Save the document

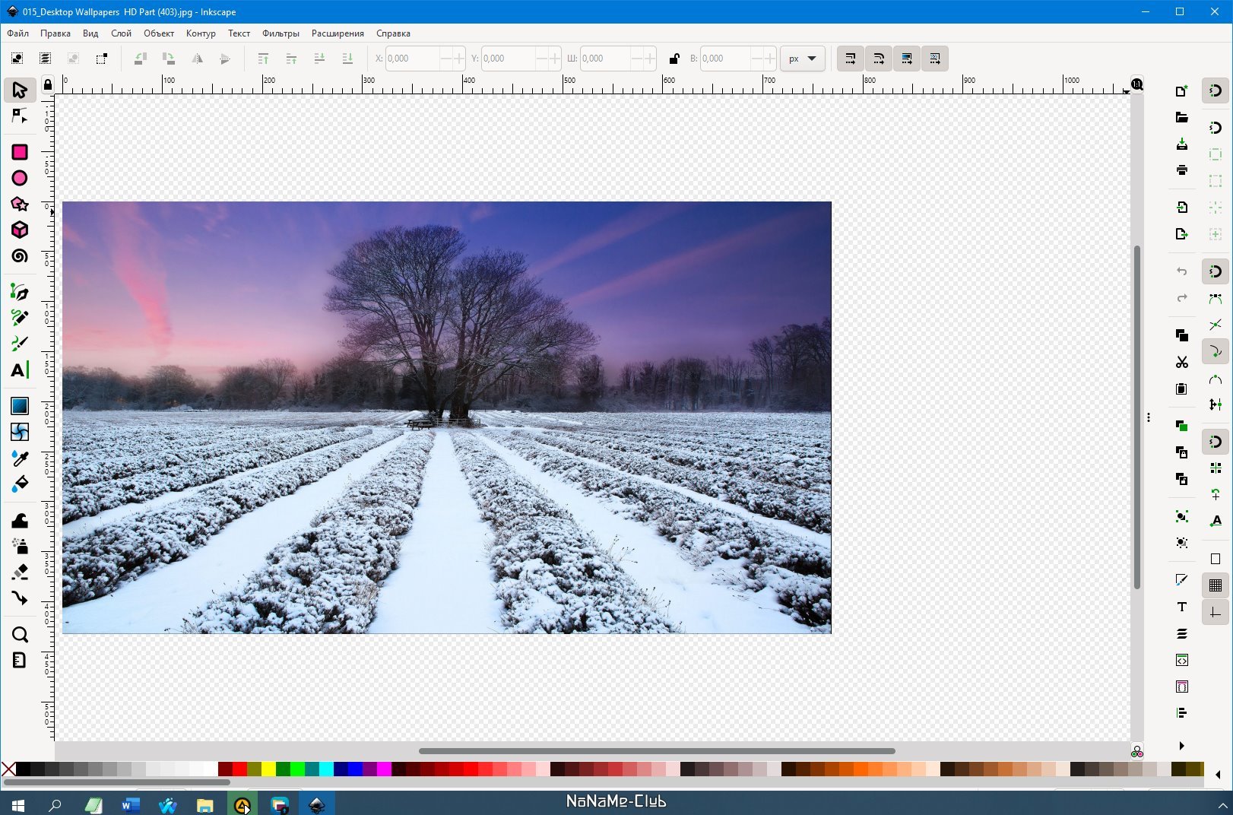coord(1181,144)
